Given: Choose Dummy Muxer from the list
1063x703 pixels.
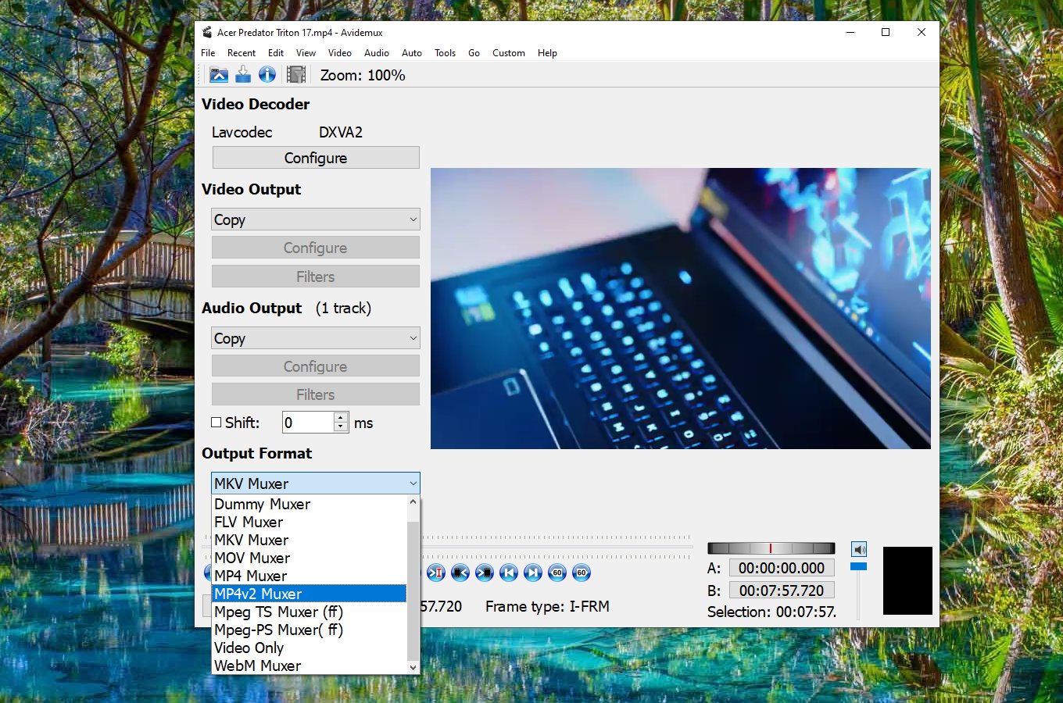Looking at the screenshot, I should tap(310, 505).
